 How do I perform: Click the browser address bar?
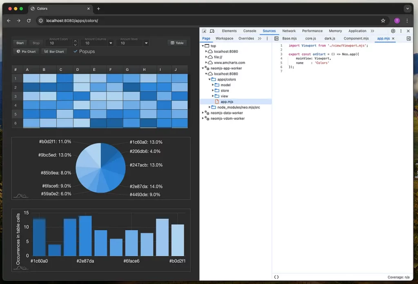[x=204, y=20]
